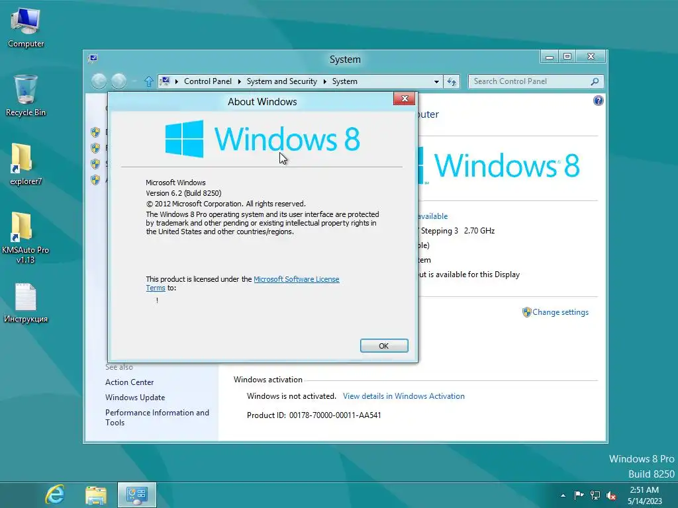Viewport: 678px width, 508px height.
Task: Select the KMSAuto Pro v1.13 folder shortcut
Action: [x=26, y=237]
